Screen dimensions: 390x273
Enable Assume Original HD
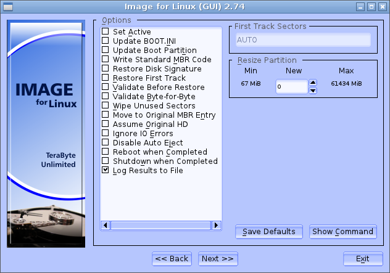(x=105, y=124)
